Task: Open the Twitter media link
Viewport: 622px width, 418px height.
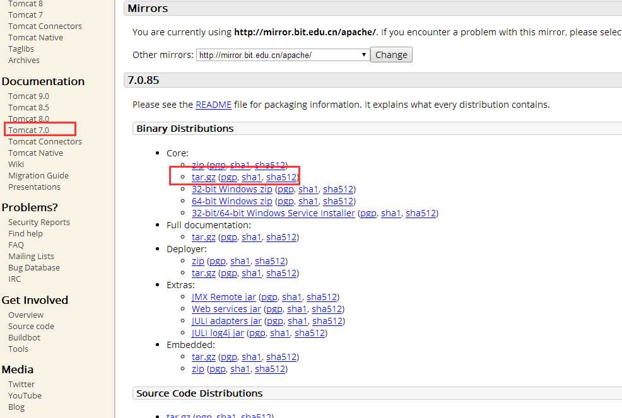Action: tap(21, 385)
